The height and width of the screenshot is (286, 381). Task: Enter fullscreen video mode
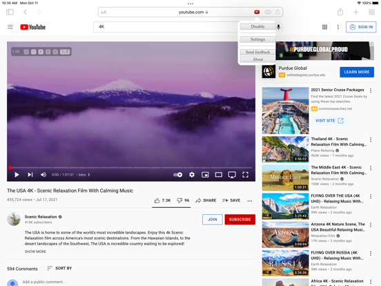click(245, 175)
